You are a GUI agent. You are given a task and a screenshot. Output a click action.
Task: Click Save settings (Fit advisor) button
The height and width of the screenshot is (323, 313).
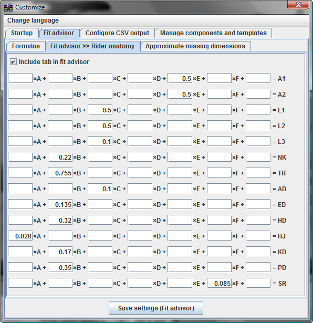[x=156, y=308]
